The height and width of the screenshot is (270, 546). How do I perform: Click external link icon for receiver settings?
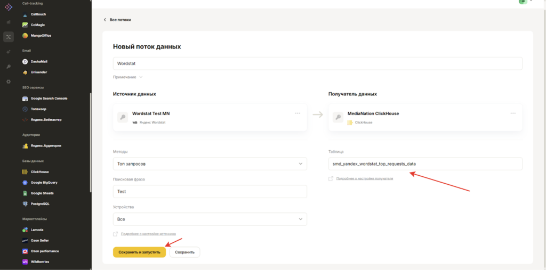coord(331,178)
